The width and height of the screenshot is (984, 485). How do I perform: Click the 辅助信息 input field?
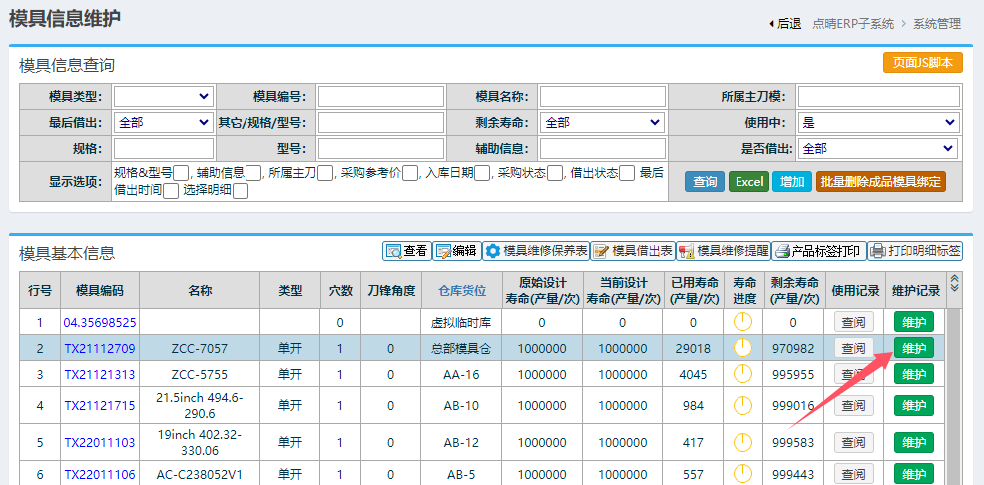tap(603, 149)
